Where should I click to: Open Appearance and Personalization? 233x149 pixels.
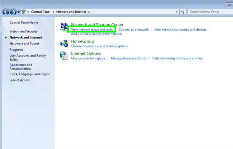point(21,67)
